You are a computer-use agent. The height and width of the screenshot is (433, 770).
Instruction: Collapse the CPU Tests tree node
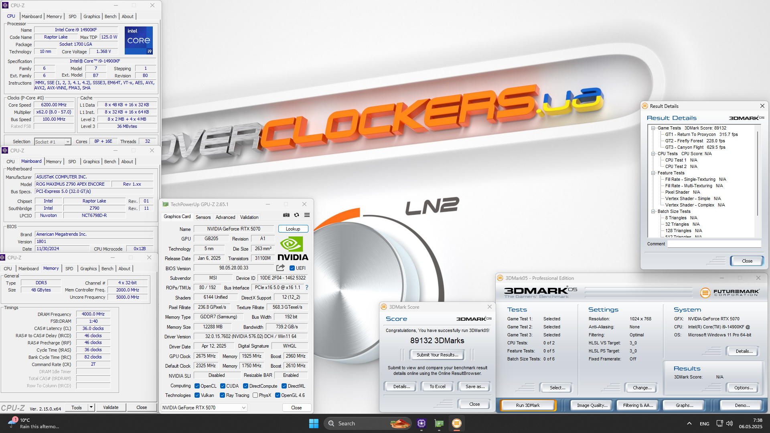click(x=653, y=154)
